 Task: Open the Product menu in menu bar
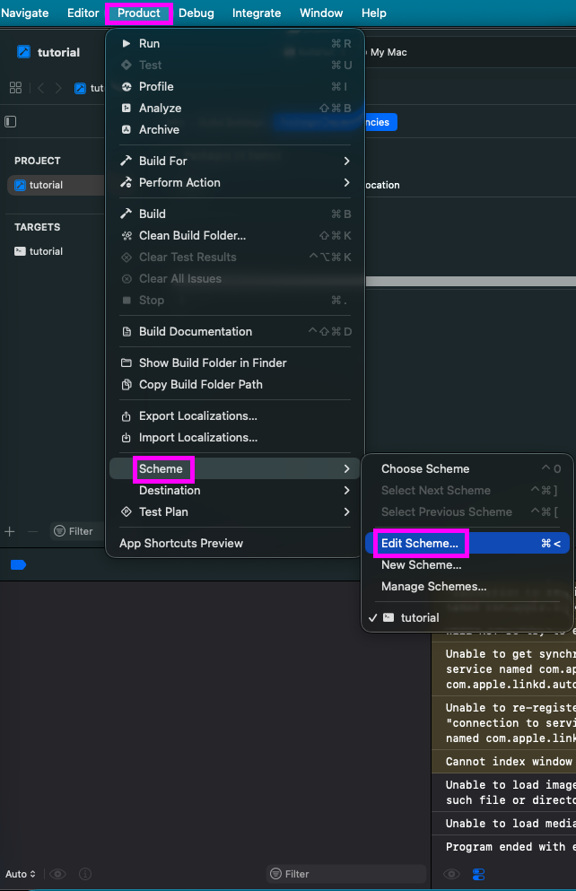(138, 13)
